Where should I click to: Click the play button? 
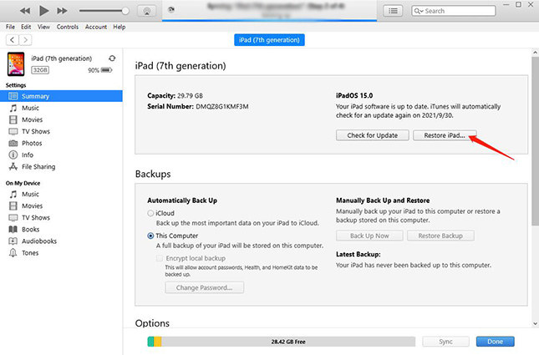43,11
